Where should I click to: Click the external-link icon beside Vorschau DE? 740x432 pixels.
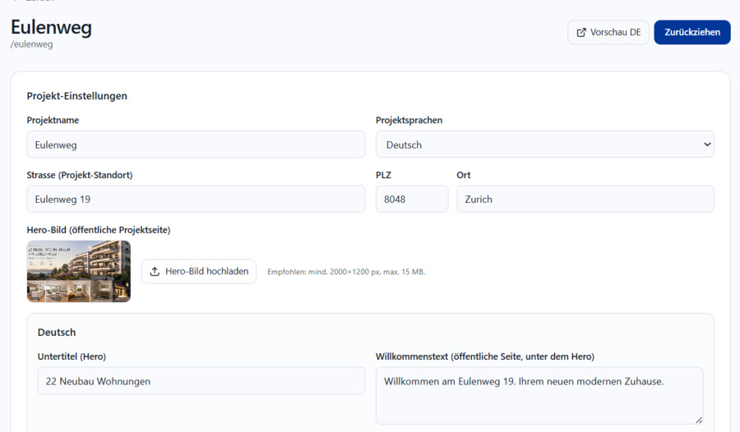[x=581, y=32]
